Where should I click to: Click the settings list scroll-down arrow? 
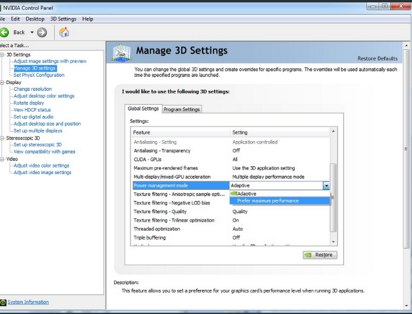333,242
